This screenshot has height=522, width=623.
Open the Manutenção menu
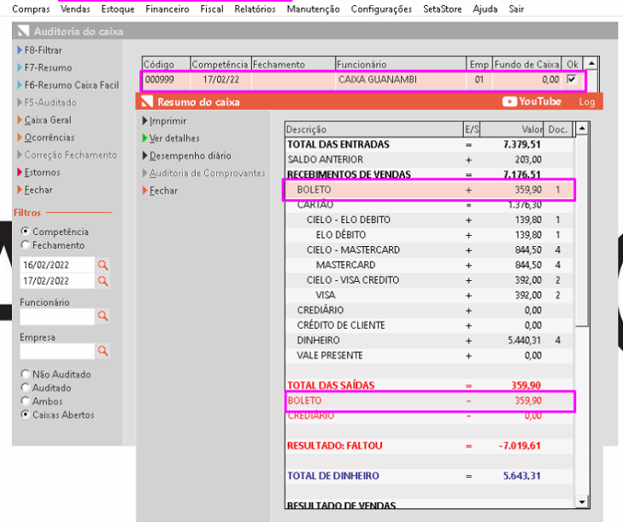(313, 9)
